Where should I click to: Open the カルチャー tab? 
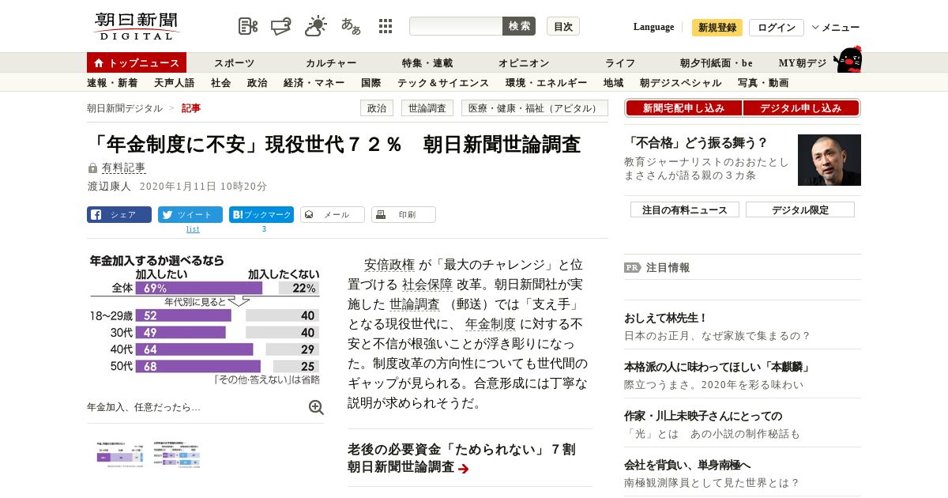[331, 62]
